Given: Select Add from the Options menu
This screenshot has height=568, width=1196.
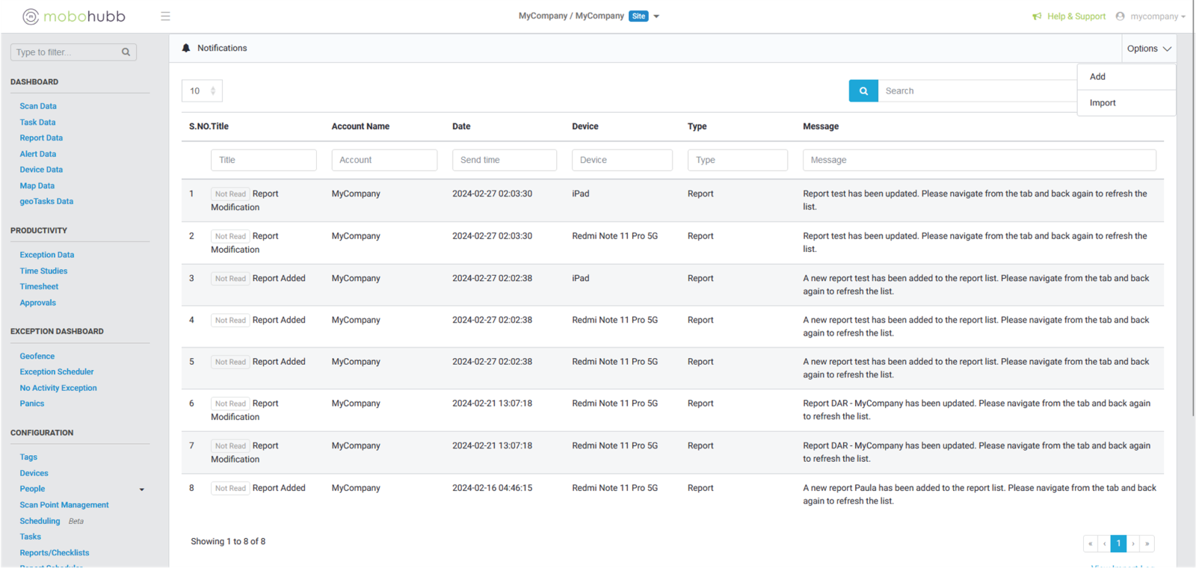Looking at the screenshot, I should click(x=1097, y=77).
